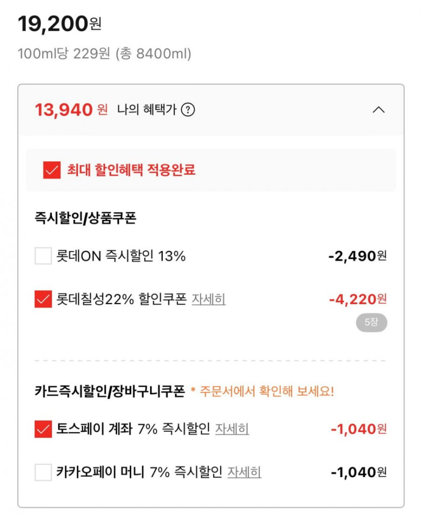Disable the 토스페이 계좌 7% 즉시할인 checkbox
Image resolution: width=422 pixels, height=516 pixels.
[43, 429]
